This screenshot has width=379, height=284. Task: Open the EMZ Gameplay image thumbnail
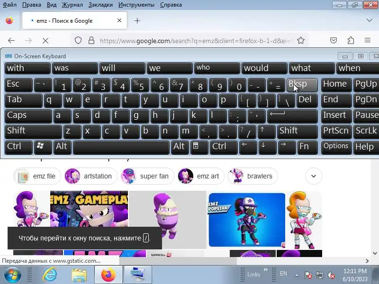click(89, 209)
